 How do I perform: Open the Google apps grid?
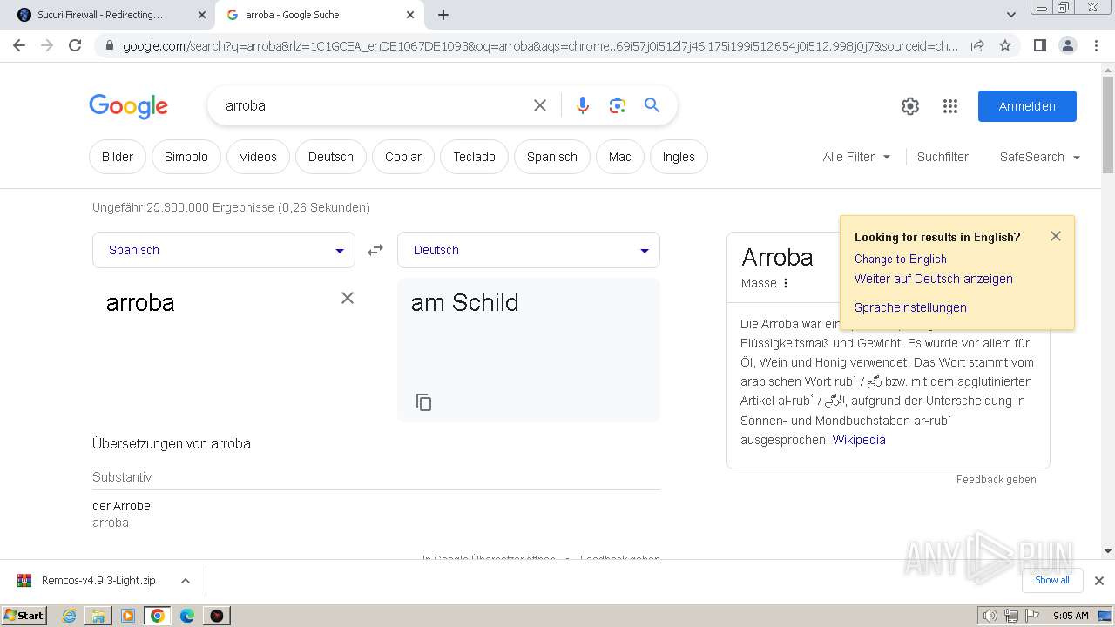pos(950,106)
